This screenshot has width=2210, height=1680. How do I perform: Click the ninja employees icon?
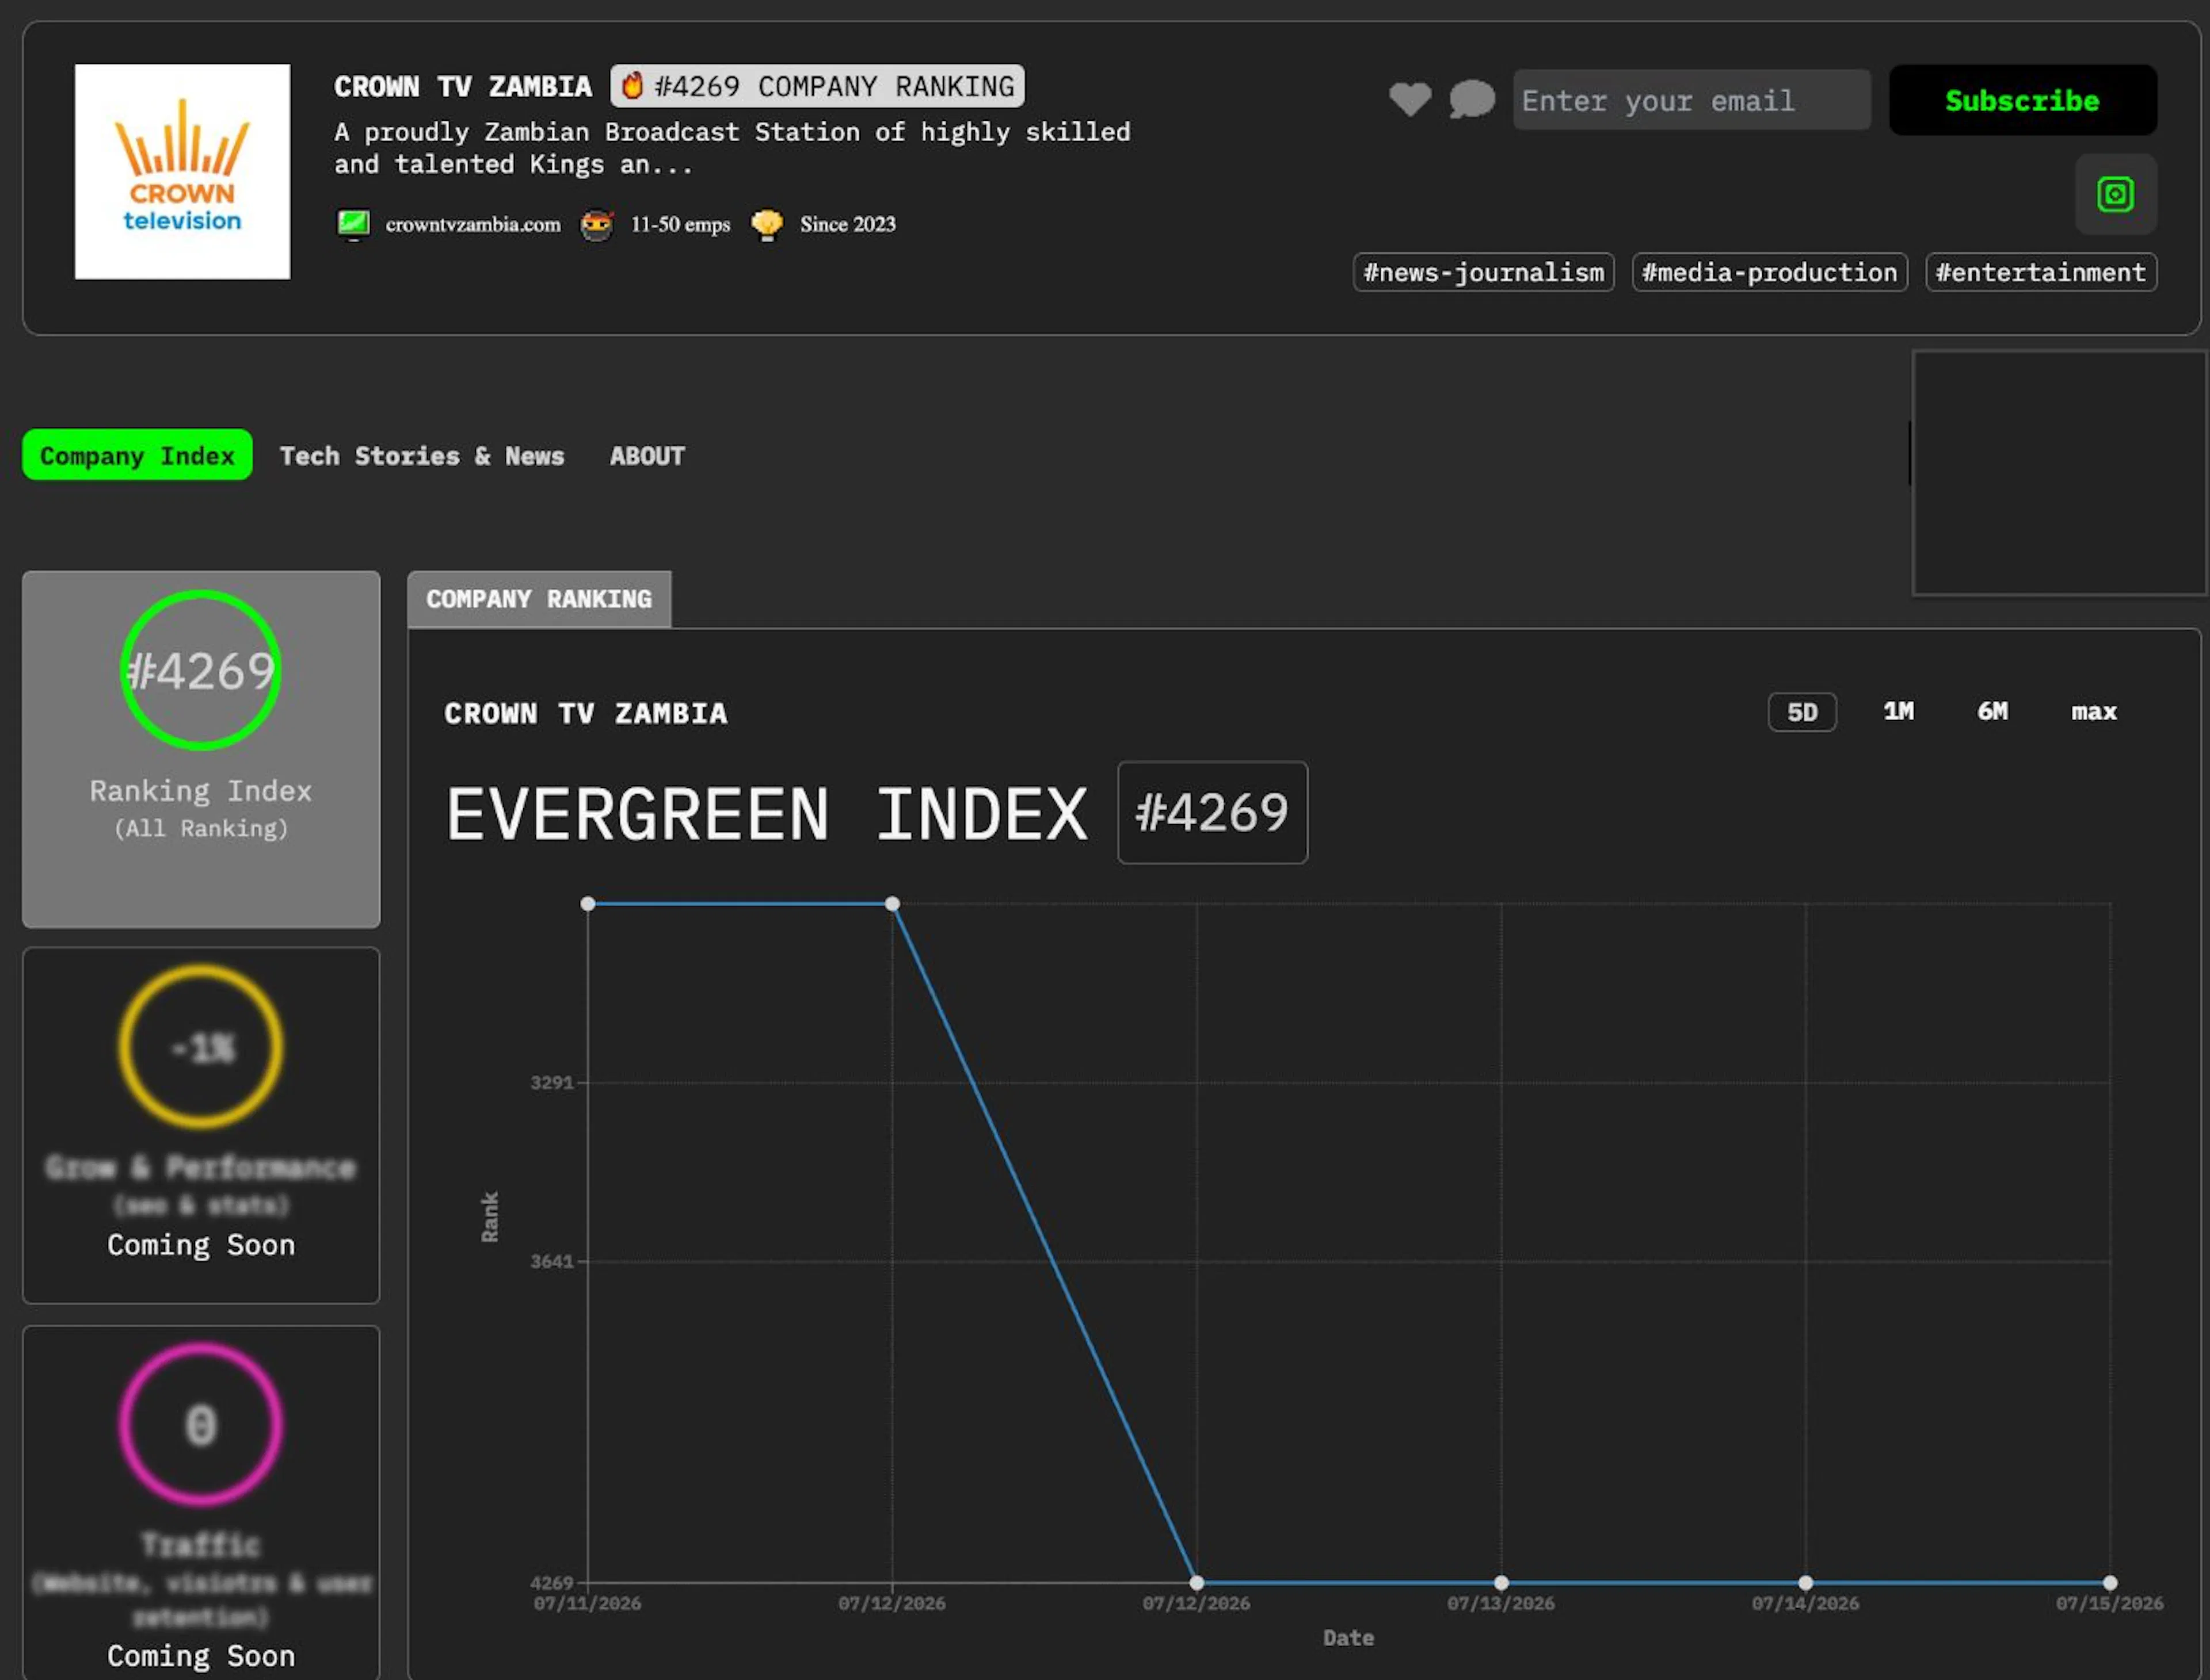596,224
